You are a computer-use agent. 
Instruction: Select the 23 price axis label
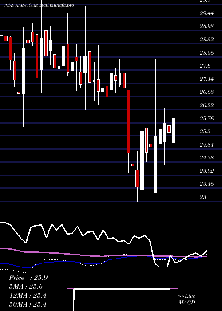[x=203, y=197]
